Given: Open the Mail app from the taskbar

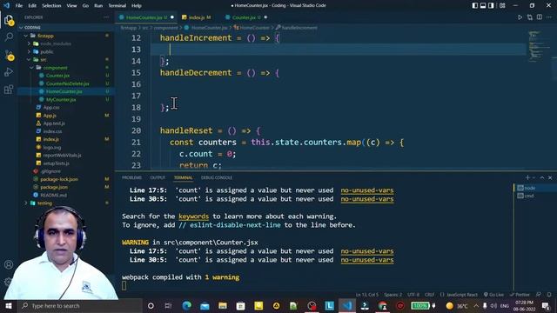Looking at the screenshot, I should click(x=205, y=305).
